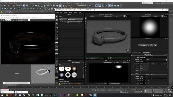Toggle first visibility box for Round Light

[x=61, y=19]
